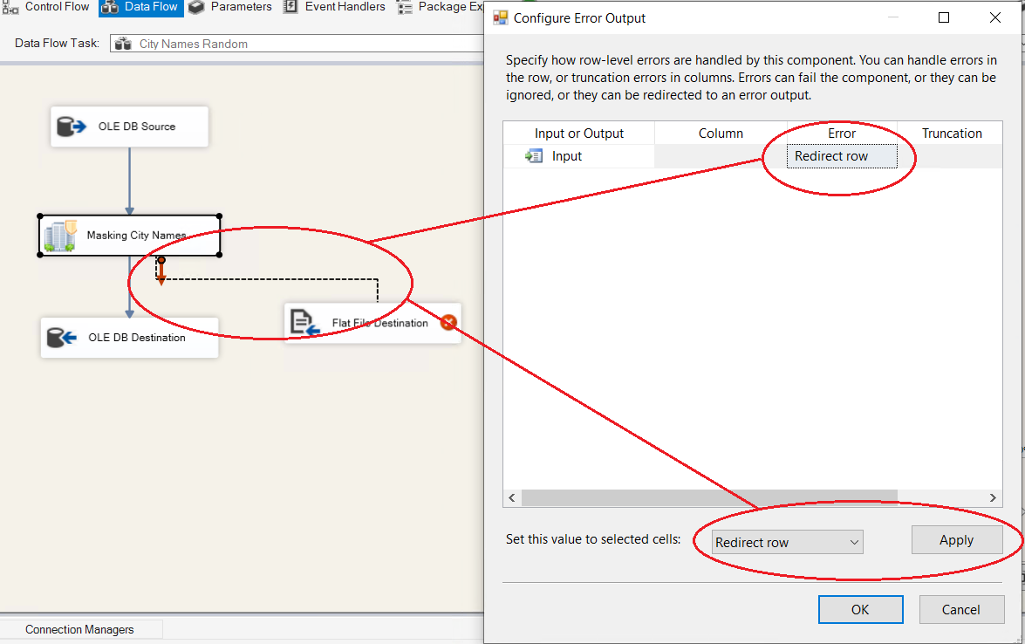This screenshot has height=644, width=1025.
Task: Switch to the Control Flow tab
Action: [x=48, y=7]
